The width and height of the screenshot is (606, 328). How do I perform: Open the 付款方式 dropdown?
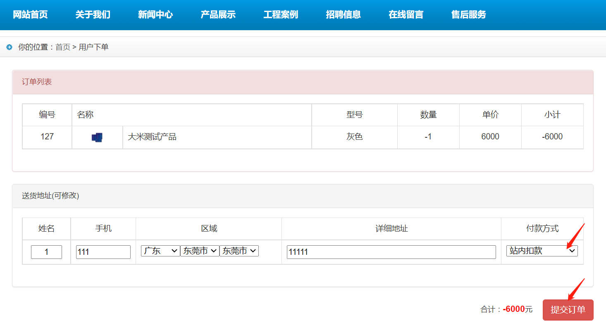click(542, 250)
